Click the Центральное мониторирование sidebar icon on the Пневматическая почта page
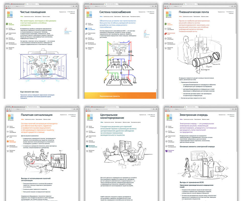 pyautogui.click(x=165, y=43)
